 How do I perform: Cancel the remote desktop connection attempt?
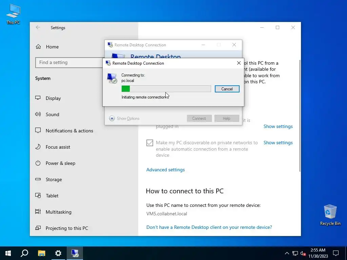pyautogui.click(x=227, y=89)
